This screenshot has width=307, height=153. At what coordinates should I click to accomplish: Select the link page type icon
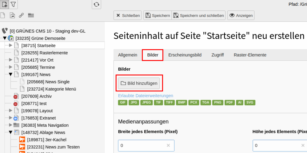click(21, 15)
